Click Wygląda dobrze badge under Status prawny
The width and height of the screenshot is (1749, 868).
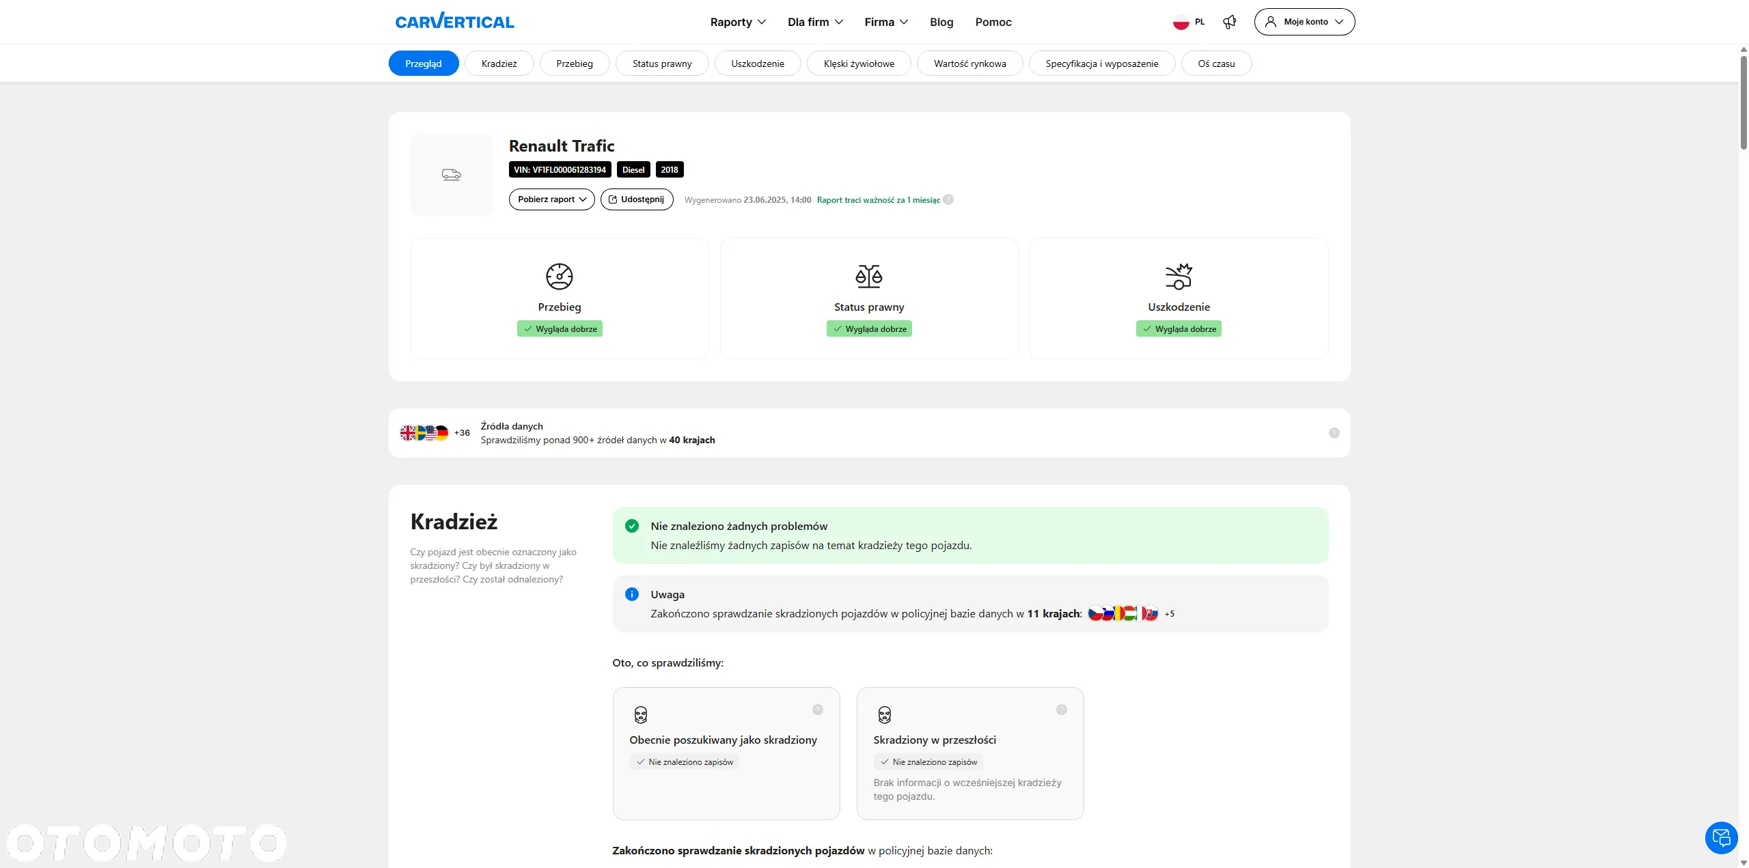pyautogui.click(x=869, y=328)
